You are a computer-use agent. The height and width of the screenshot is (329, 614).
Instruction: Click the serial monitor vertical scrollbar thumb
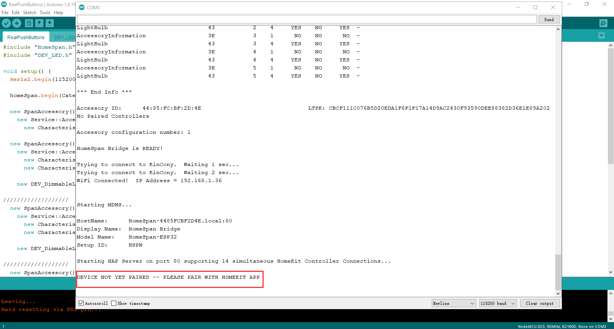[x=558, y=272]
